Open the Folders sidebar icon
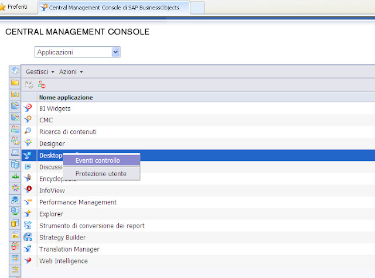Image resolution: width=375 pixels, height=278 pixels. point(15,83)
